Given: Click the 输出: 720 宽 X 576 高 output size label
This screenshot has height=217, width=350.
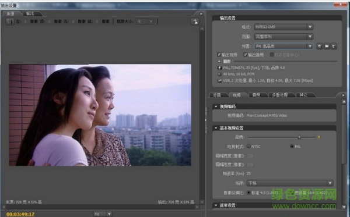Looking at the screenshot, I should click(176, 202).
